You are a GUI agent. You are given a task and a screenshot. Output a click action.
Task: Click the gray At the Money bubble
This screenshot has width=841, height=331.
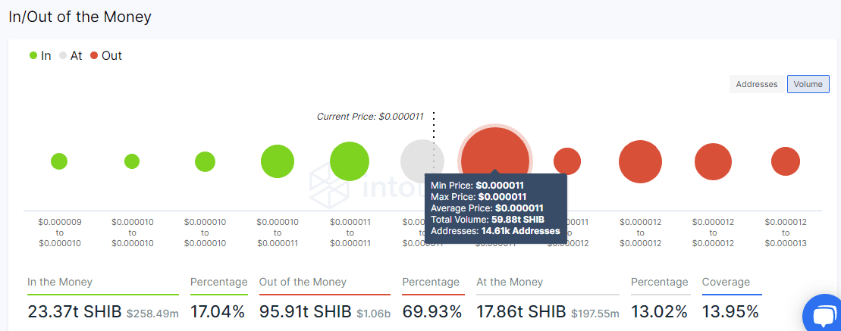[422, 161]
